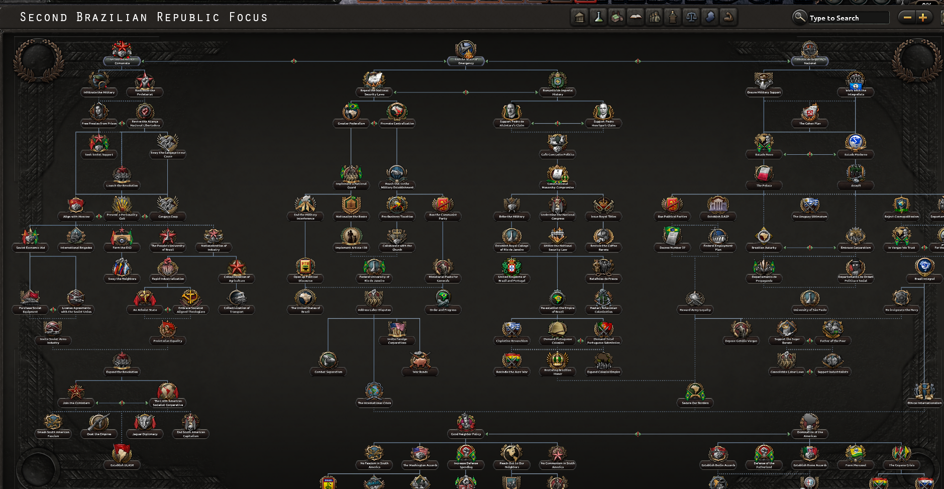Select the Estado Moderno focus
Image resolution: width=944 pixels, height=489 pixels.
pos(856,146)
